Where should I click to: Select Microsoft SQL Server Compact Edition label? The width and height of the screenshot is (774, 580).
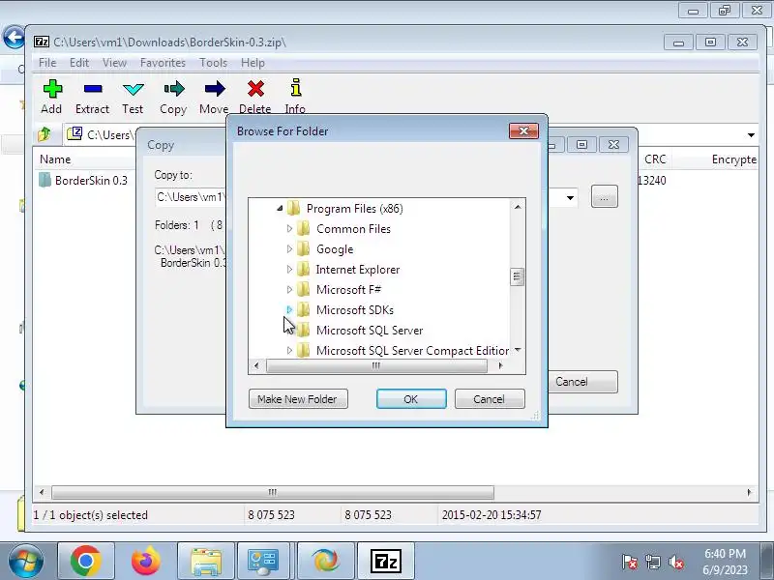pyautogui.click(x=413, y=350)
